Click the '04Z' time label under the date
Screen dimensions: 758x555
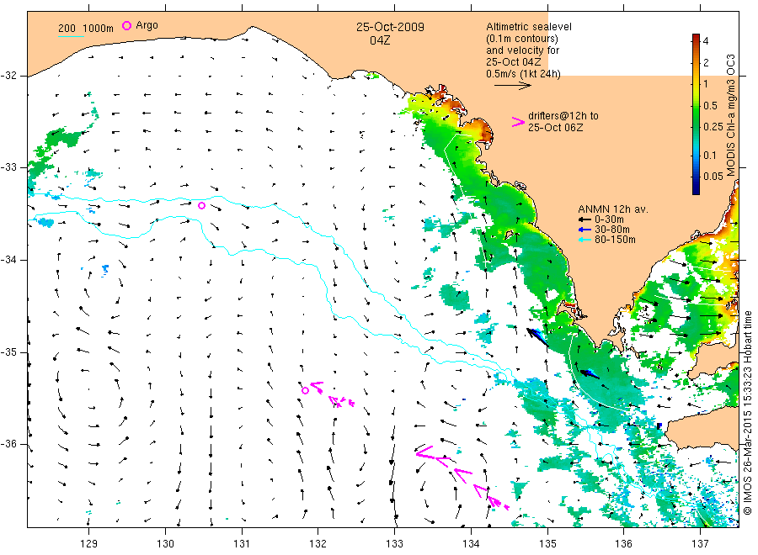pyautogui.click(x=380, y=40)
